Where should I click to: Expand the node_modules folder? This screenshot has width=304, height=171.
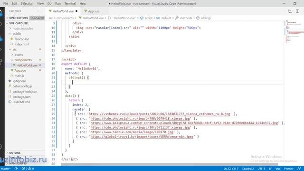(x=22, y=28)
